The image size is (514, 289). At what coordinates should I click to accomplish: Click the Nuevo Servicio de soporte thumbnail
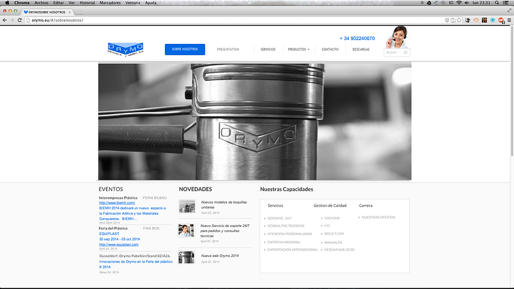pyautogui.click(x=186, y=230)
